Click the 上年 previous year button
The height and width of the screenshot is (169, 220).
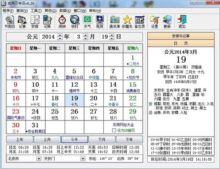pyautogui.click(x=20, y=140)
